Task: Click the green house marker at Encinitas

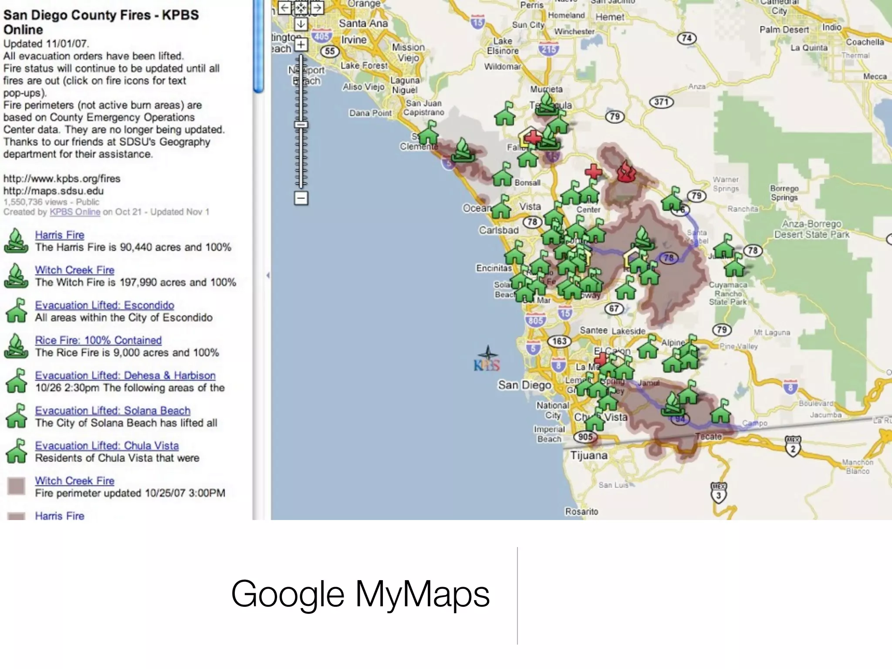Action: pyautogui.click(x=514, y=253)
